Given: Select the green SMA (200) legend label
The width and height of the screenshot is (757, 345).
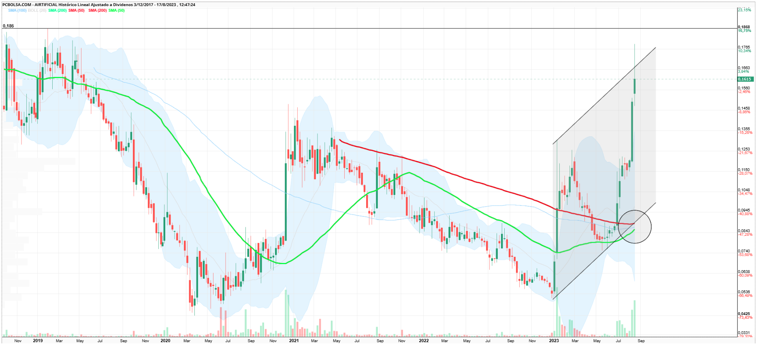Looking at the screenshot, I should (x=58, y=11).
